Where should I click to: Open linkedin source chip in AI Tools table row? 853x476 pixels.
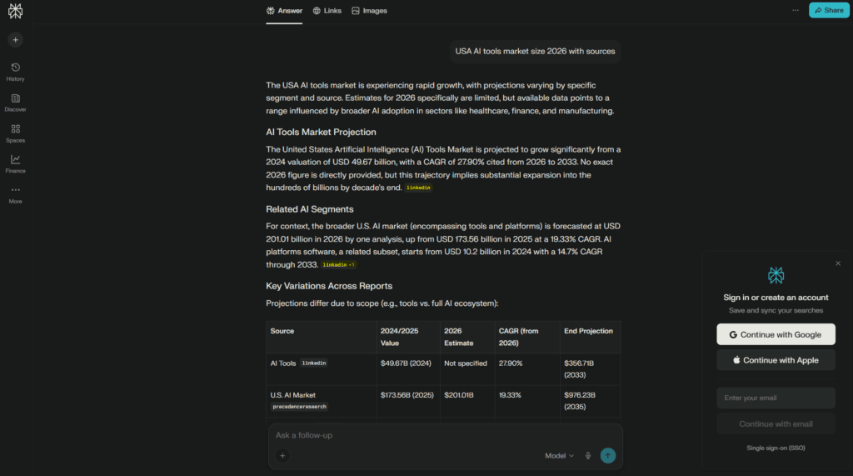[x=314, y=363]
